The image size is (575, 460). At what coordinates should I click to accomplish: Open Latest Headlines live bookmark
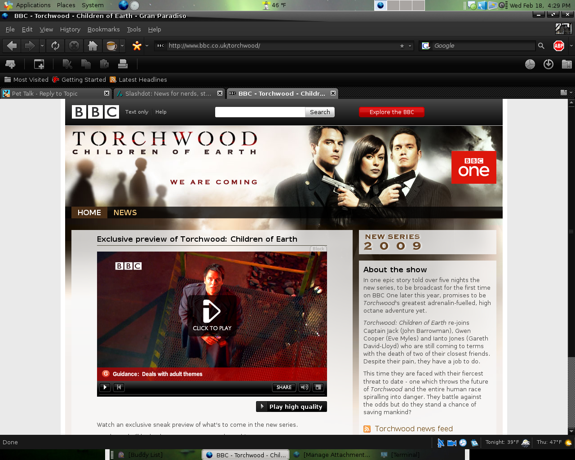[x=138, y=80]
